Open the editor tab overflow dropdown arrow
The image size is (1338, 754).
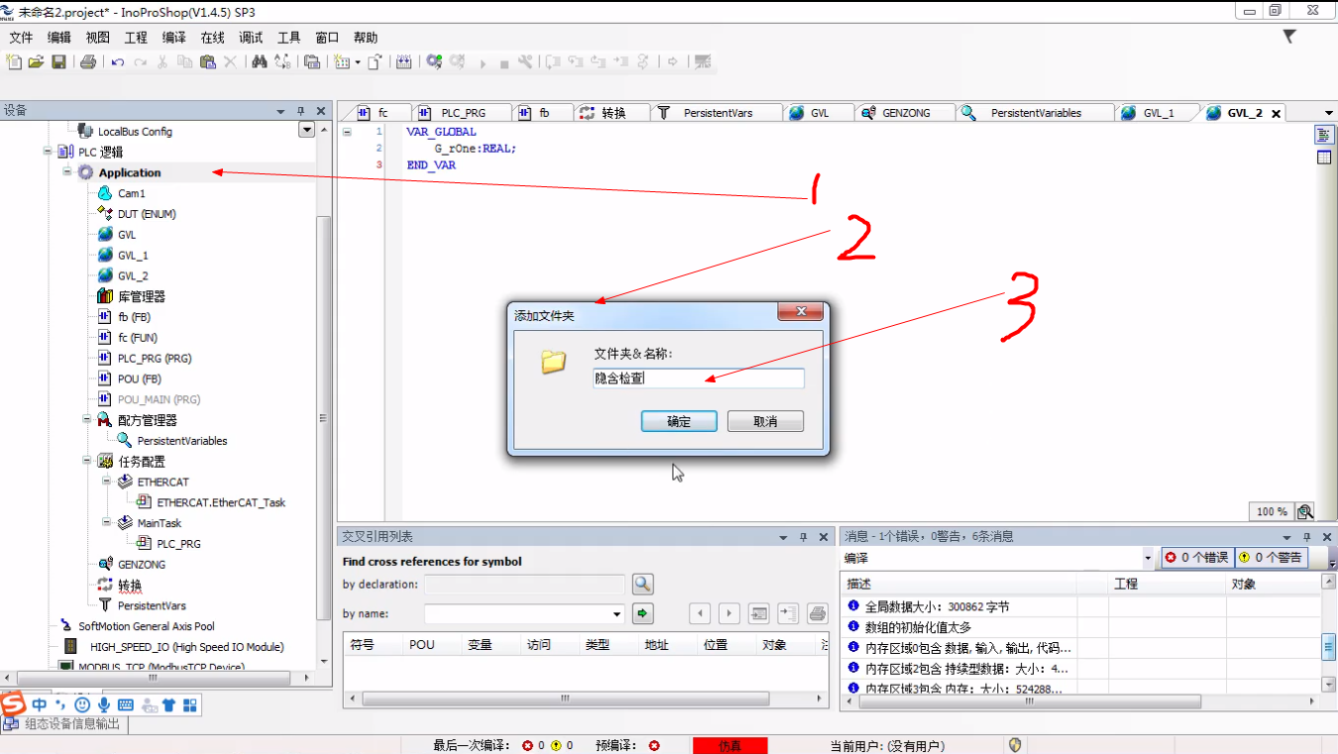1329,113
